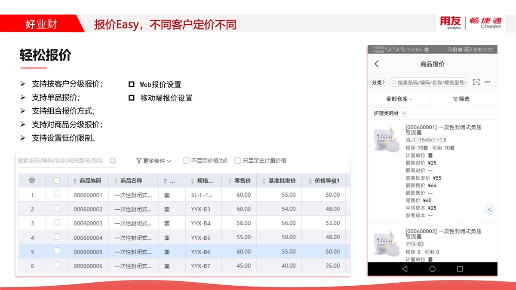Tap the barcode scan icon
The width and height of the screenshot is (516, 290).
(x=476, y=82)
